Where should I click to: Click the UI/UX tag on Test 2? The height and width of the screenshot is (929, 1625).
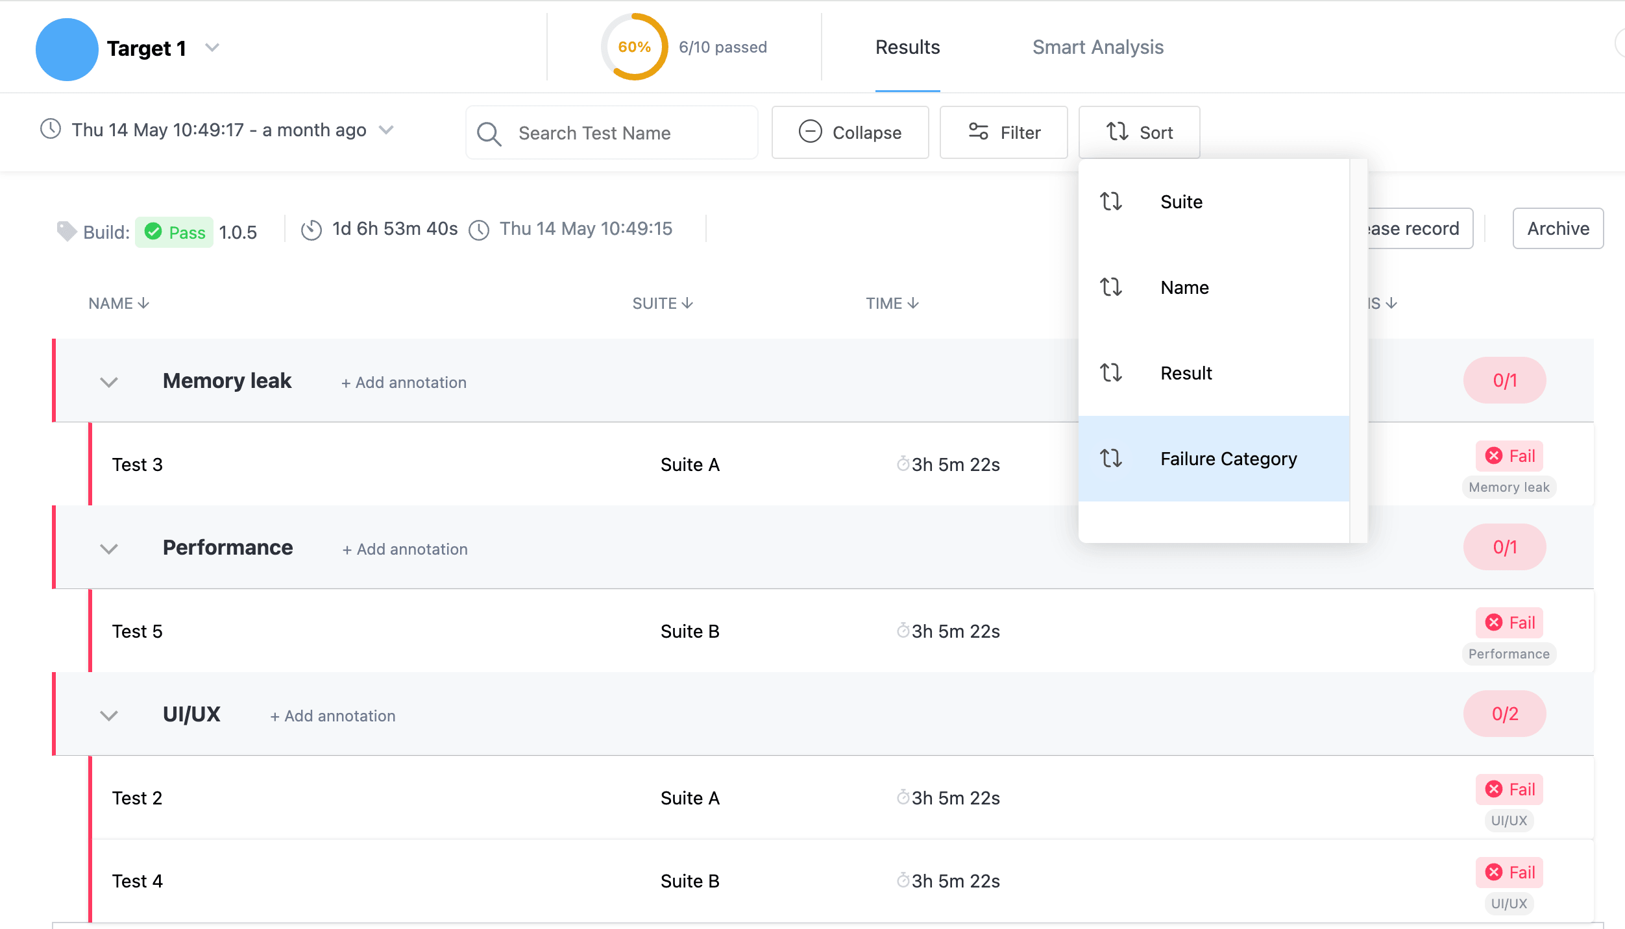[1509, 821]
